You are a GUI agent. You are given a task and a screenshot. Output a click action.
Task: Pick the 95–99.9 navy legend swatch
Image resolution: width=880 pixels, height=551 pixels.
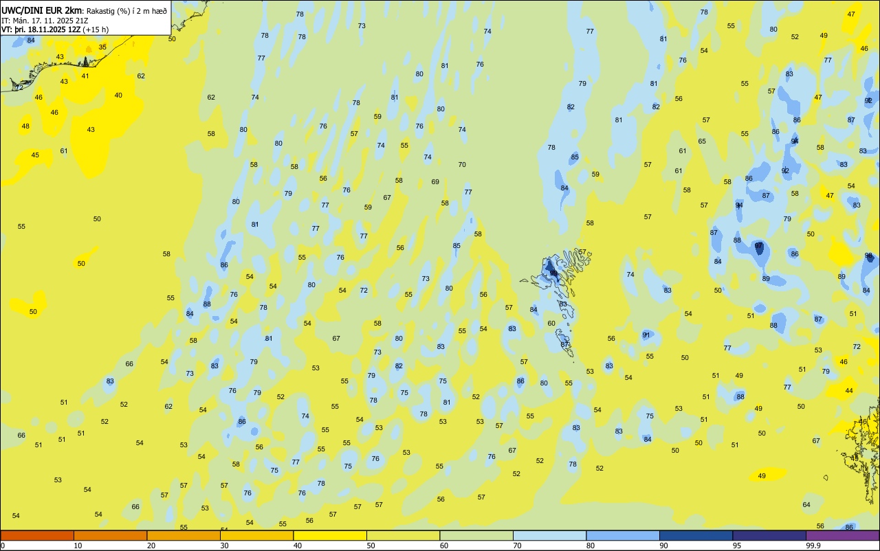769,535
